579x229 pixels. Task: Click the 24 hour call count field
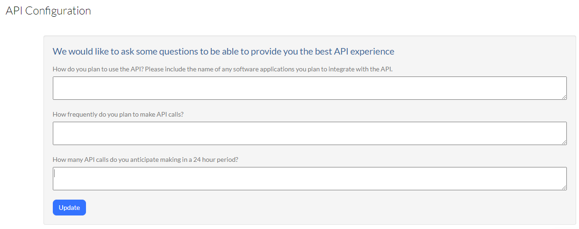pos(309,179)
